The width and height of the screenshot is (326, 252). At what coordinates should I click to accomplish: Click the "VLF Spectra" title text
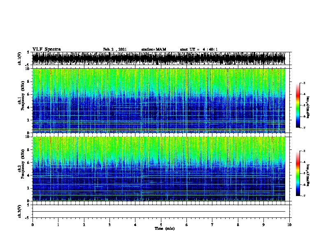point(47,49)
